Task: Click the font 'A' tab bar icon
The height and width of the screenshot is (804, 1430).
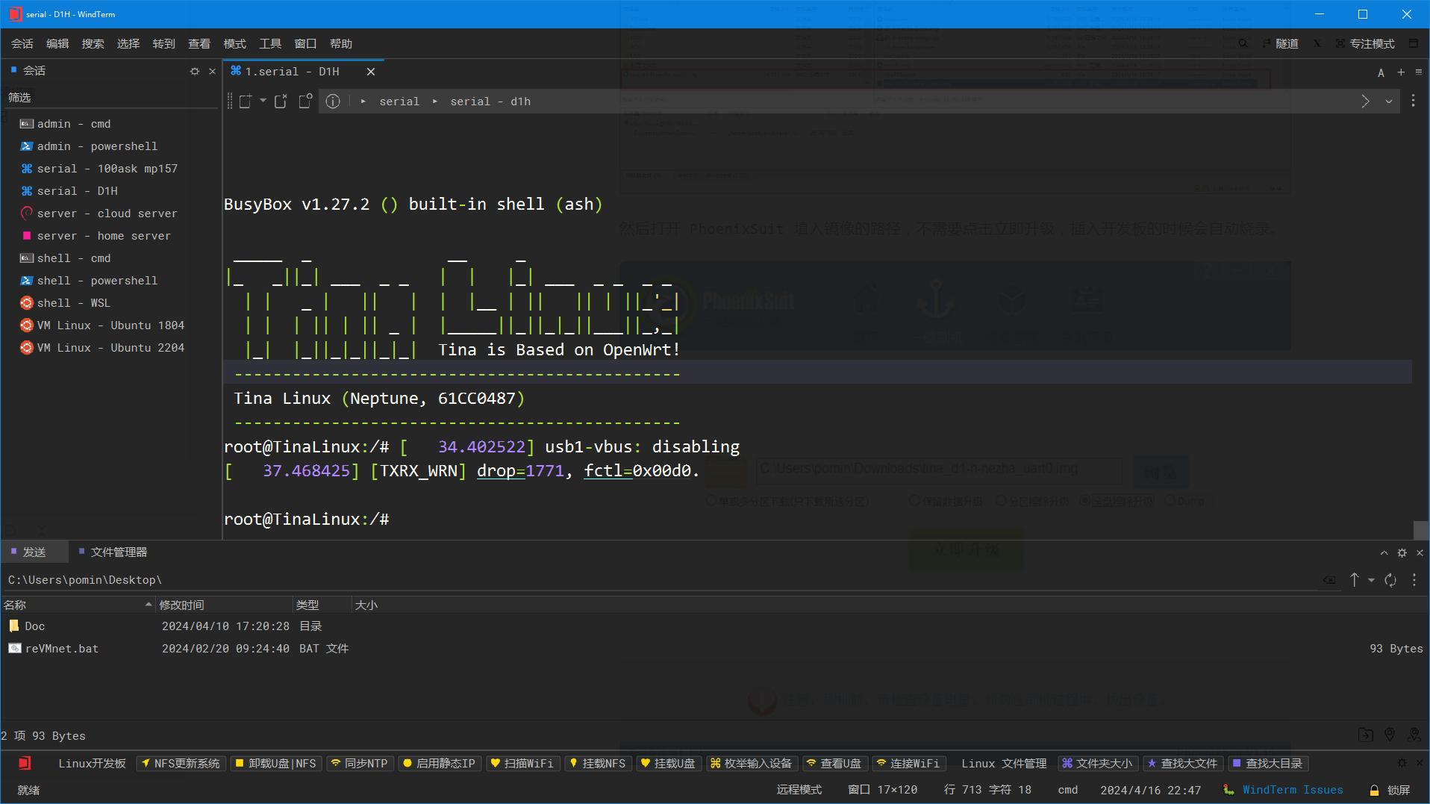Action: 1381,72
